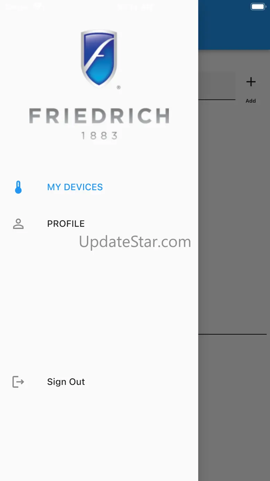Click the sign out arrow icon
The height and width of the screenshot is (481, 270).
click(x=18, y=382)
